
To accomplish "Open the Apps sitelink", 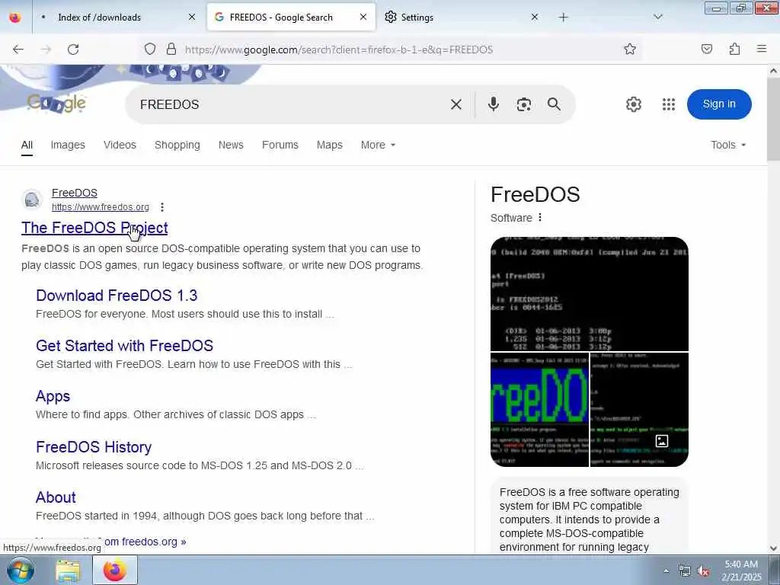I will coord(53,396).
